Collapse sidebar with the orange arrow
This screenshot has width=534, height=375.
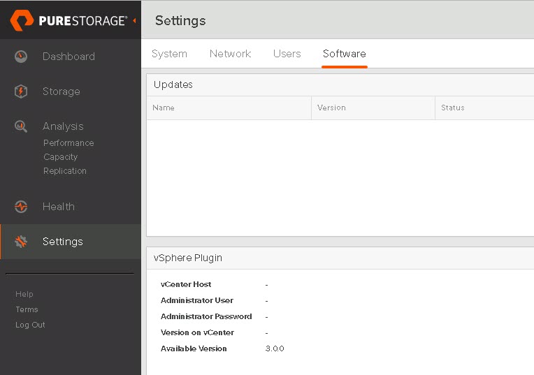[134, 21]
